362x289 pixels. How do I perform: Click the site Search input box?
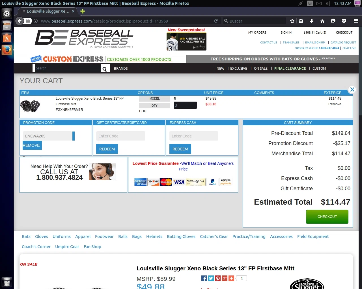pos(68,68)
